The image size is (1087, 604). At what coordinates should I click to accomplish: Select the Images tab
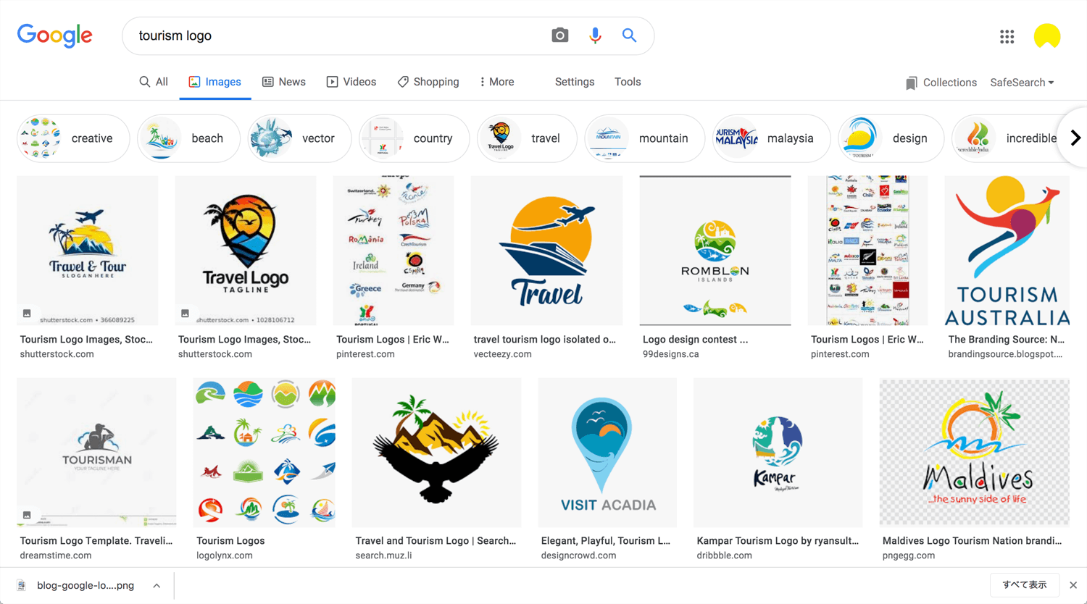coord(215,82)
